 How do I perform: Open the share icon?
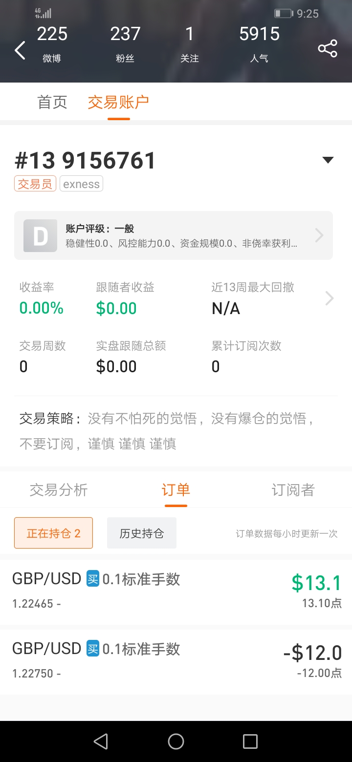(x=328, y=48)
